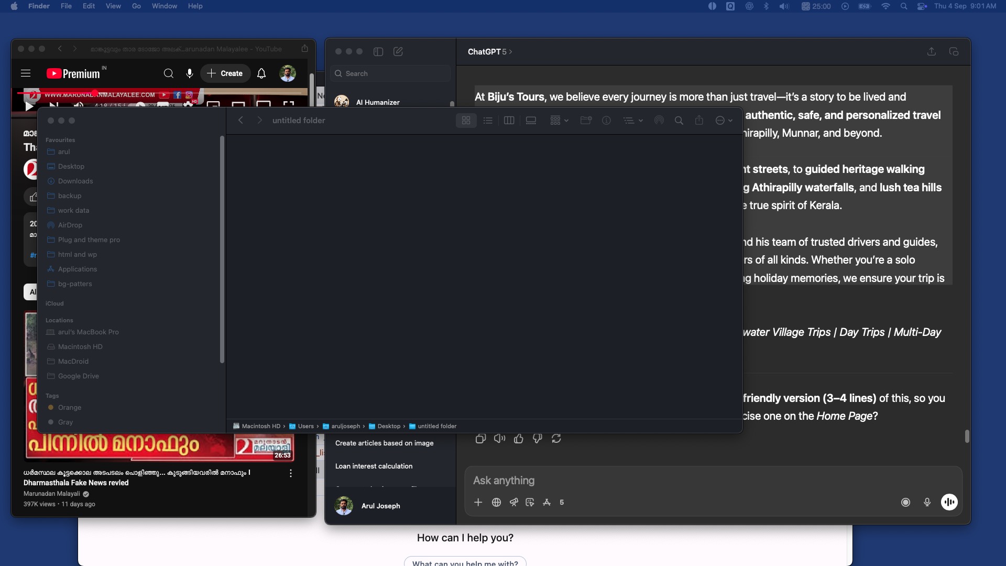Regenerate the ChatGPT response
Viewport: 1006px width, 566px height.
point(556,439)
